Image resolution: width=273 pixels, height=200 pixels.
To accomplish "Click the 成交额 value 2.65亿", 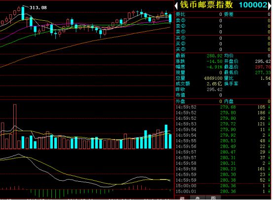I will coord(214,84).
